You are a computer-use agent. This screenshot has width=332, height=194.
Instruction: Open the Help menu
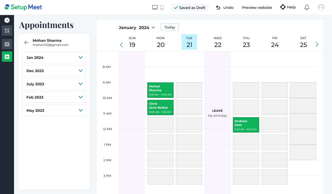(288, 7)
